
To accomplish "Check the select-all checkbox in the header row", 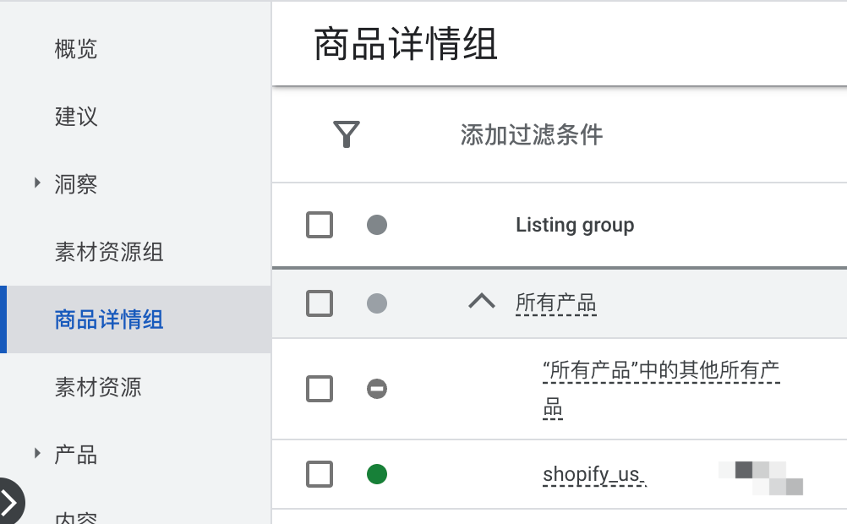I will (320, 225).
